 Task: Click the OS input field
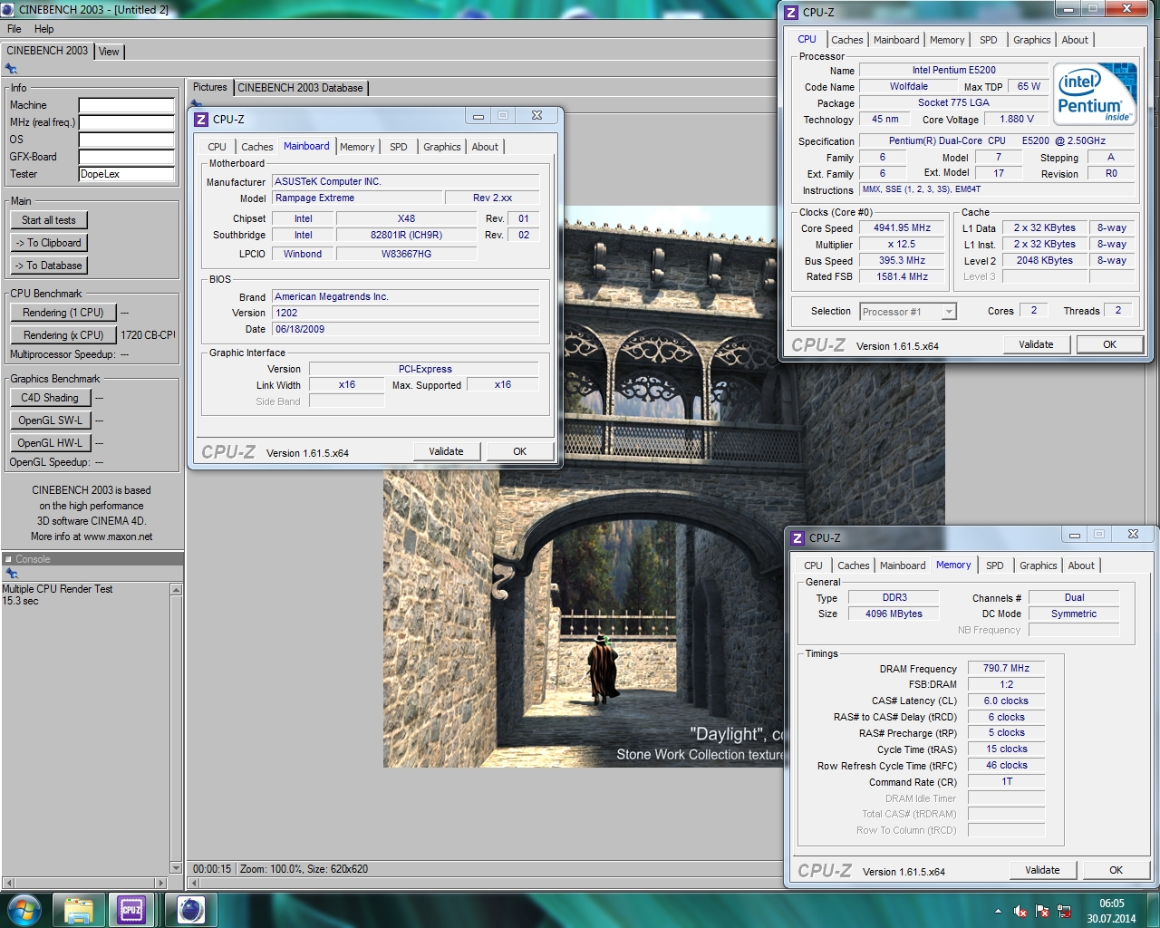pos(126,140)
